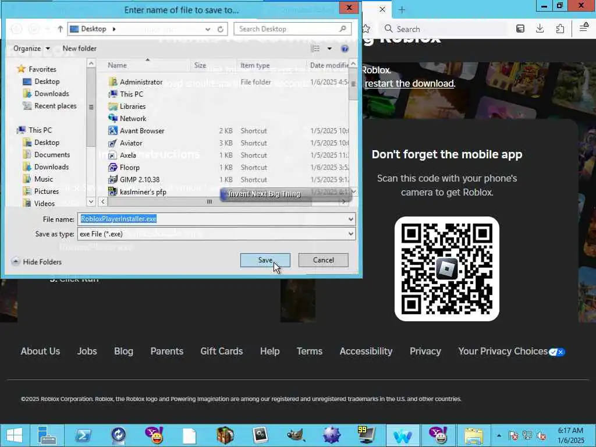This screenshot has height=447, width=596.
Task: Click the Desktop breadcrumb chevron
Action: click(113, 29)
